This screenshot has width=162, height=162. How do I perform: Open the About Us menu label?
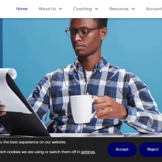(x=47, y=9)
